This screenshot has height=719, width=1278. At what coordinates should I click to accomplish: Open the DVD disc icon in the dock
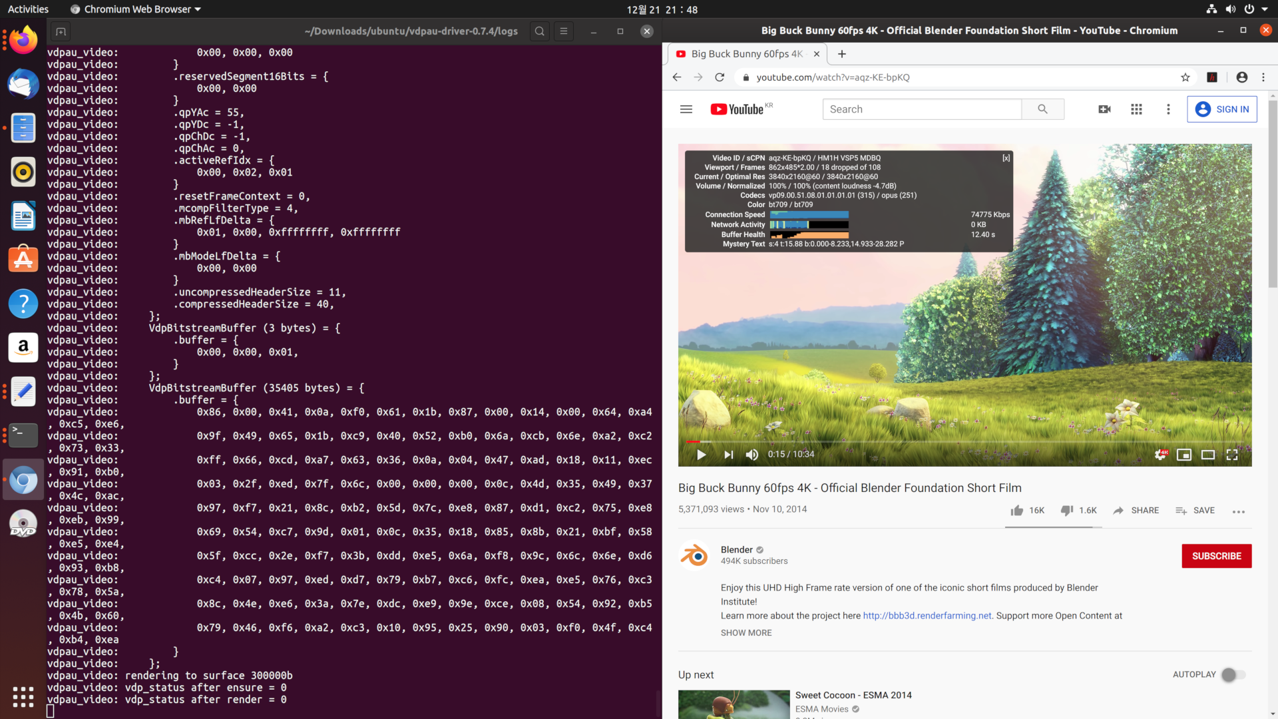click(x=23, y=524)
